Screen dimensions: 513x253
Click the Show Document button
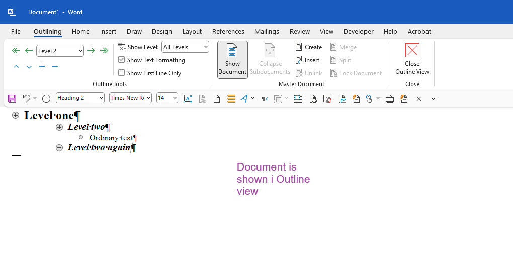pyautogui.click(x=232, y=59)
